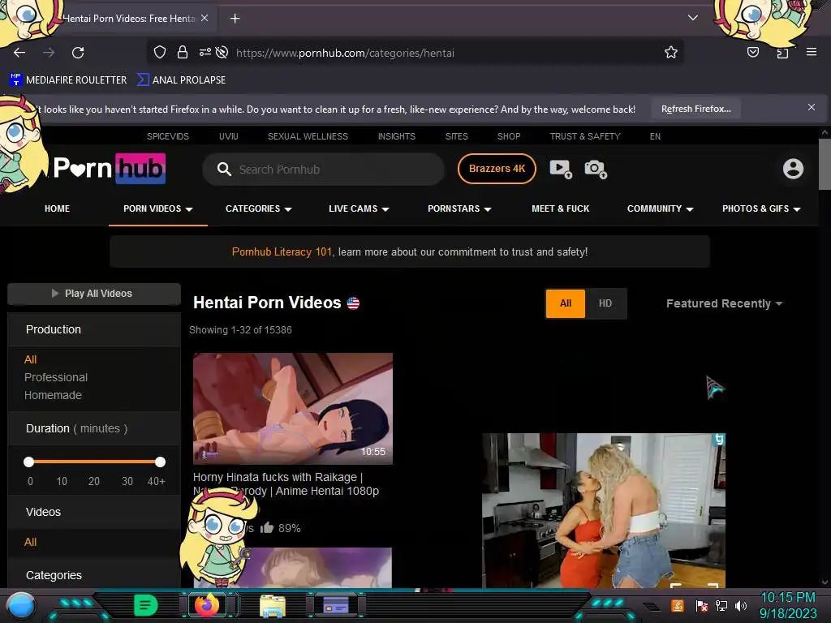Click the US flag icon beside page heading

coord(353,303)
